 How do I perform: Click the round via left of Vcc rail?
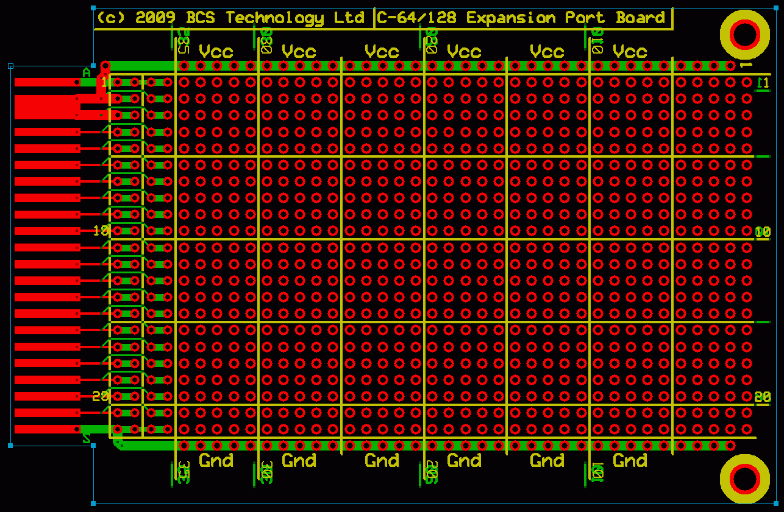(x=105, y=66)
